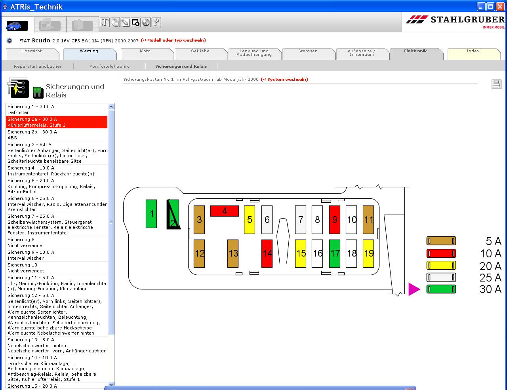Click fuse list scrollbar up arrow
The width and height of the screenshot is (507, 390).
[111, 107]
